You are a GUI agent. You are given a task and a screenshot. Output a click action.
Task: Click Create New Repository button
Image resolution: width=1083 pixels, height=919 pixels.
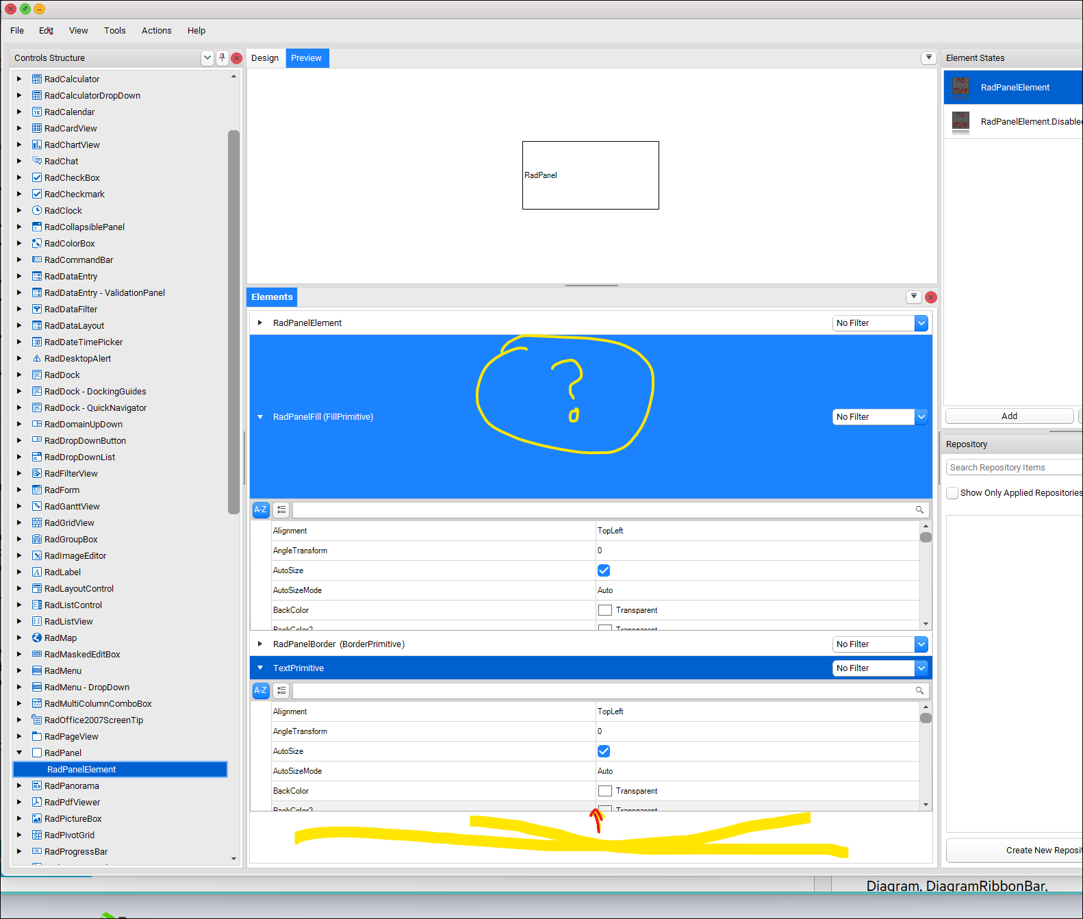click(1015, 851)
